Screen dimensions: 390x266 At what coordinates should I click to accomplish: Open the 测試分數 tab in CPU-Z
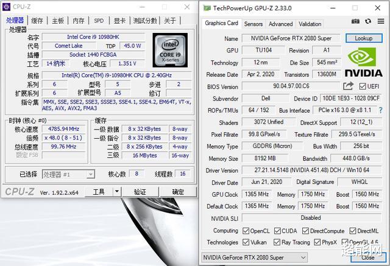pyautogui.click(x=145, y=21)
